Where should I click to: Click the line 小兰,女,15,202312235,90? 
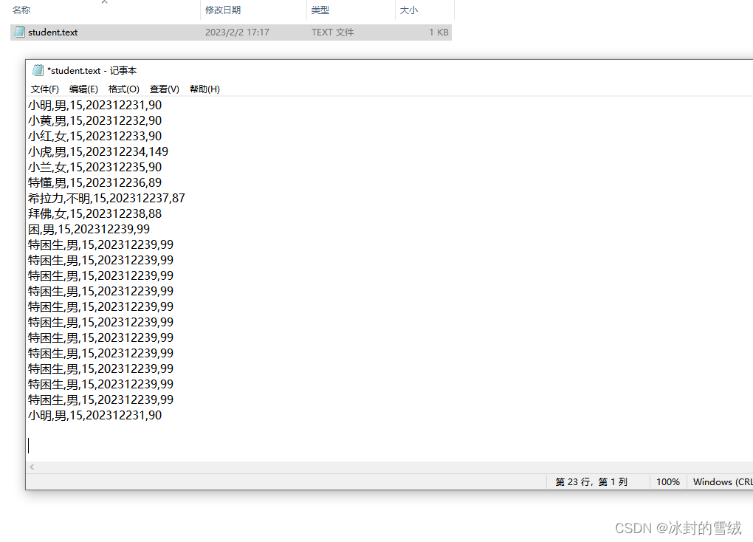click(94, 167)
